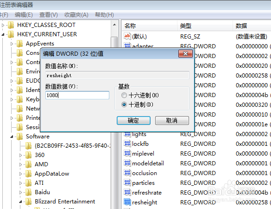Cancel the dialog with 取消

pos(172,120)
